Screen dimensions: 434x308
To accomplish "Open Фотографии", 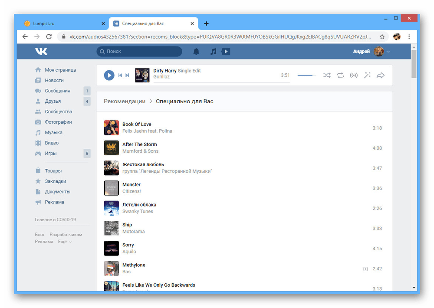I will point(59,122).
